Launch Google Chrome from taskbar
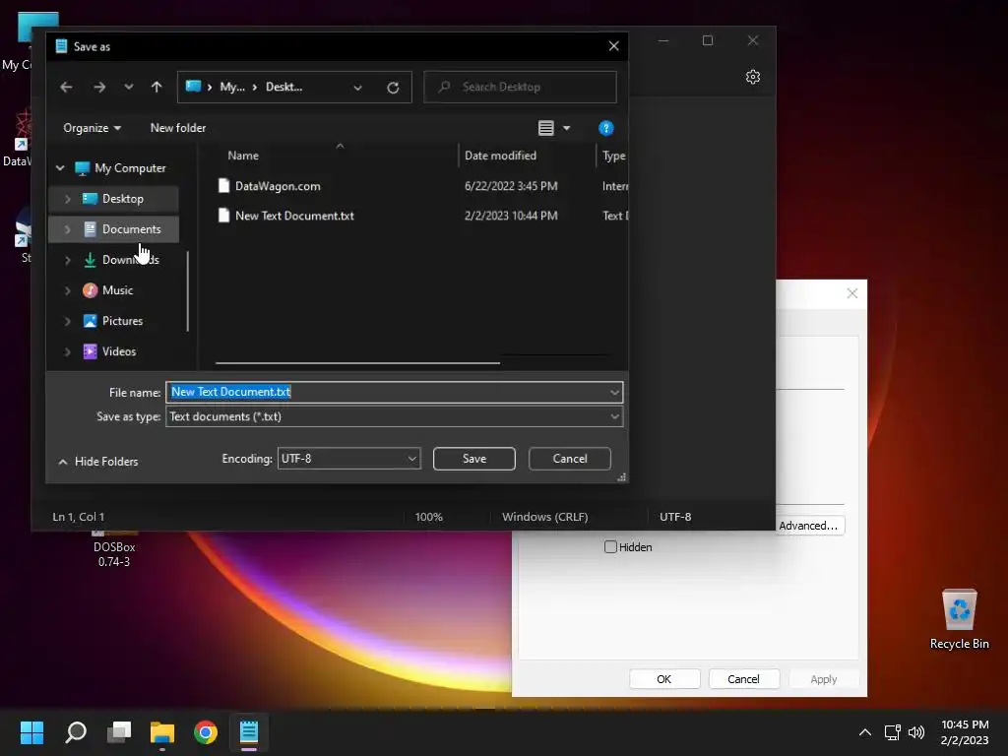This screenshot has width=1008, height=756. click(x=206, y=732)
